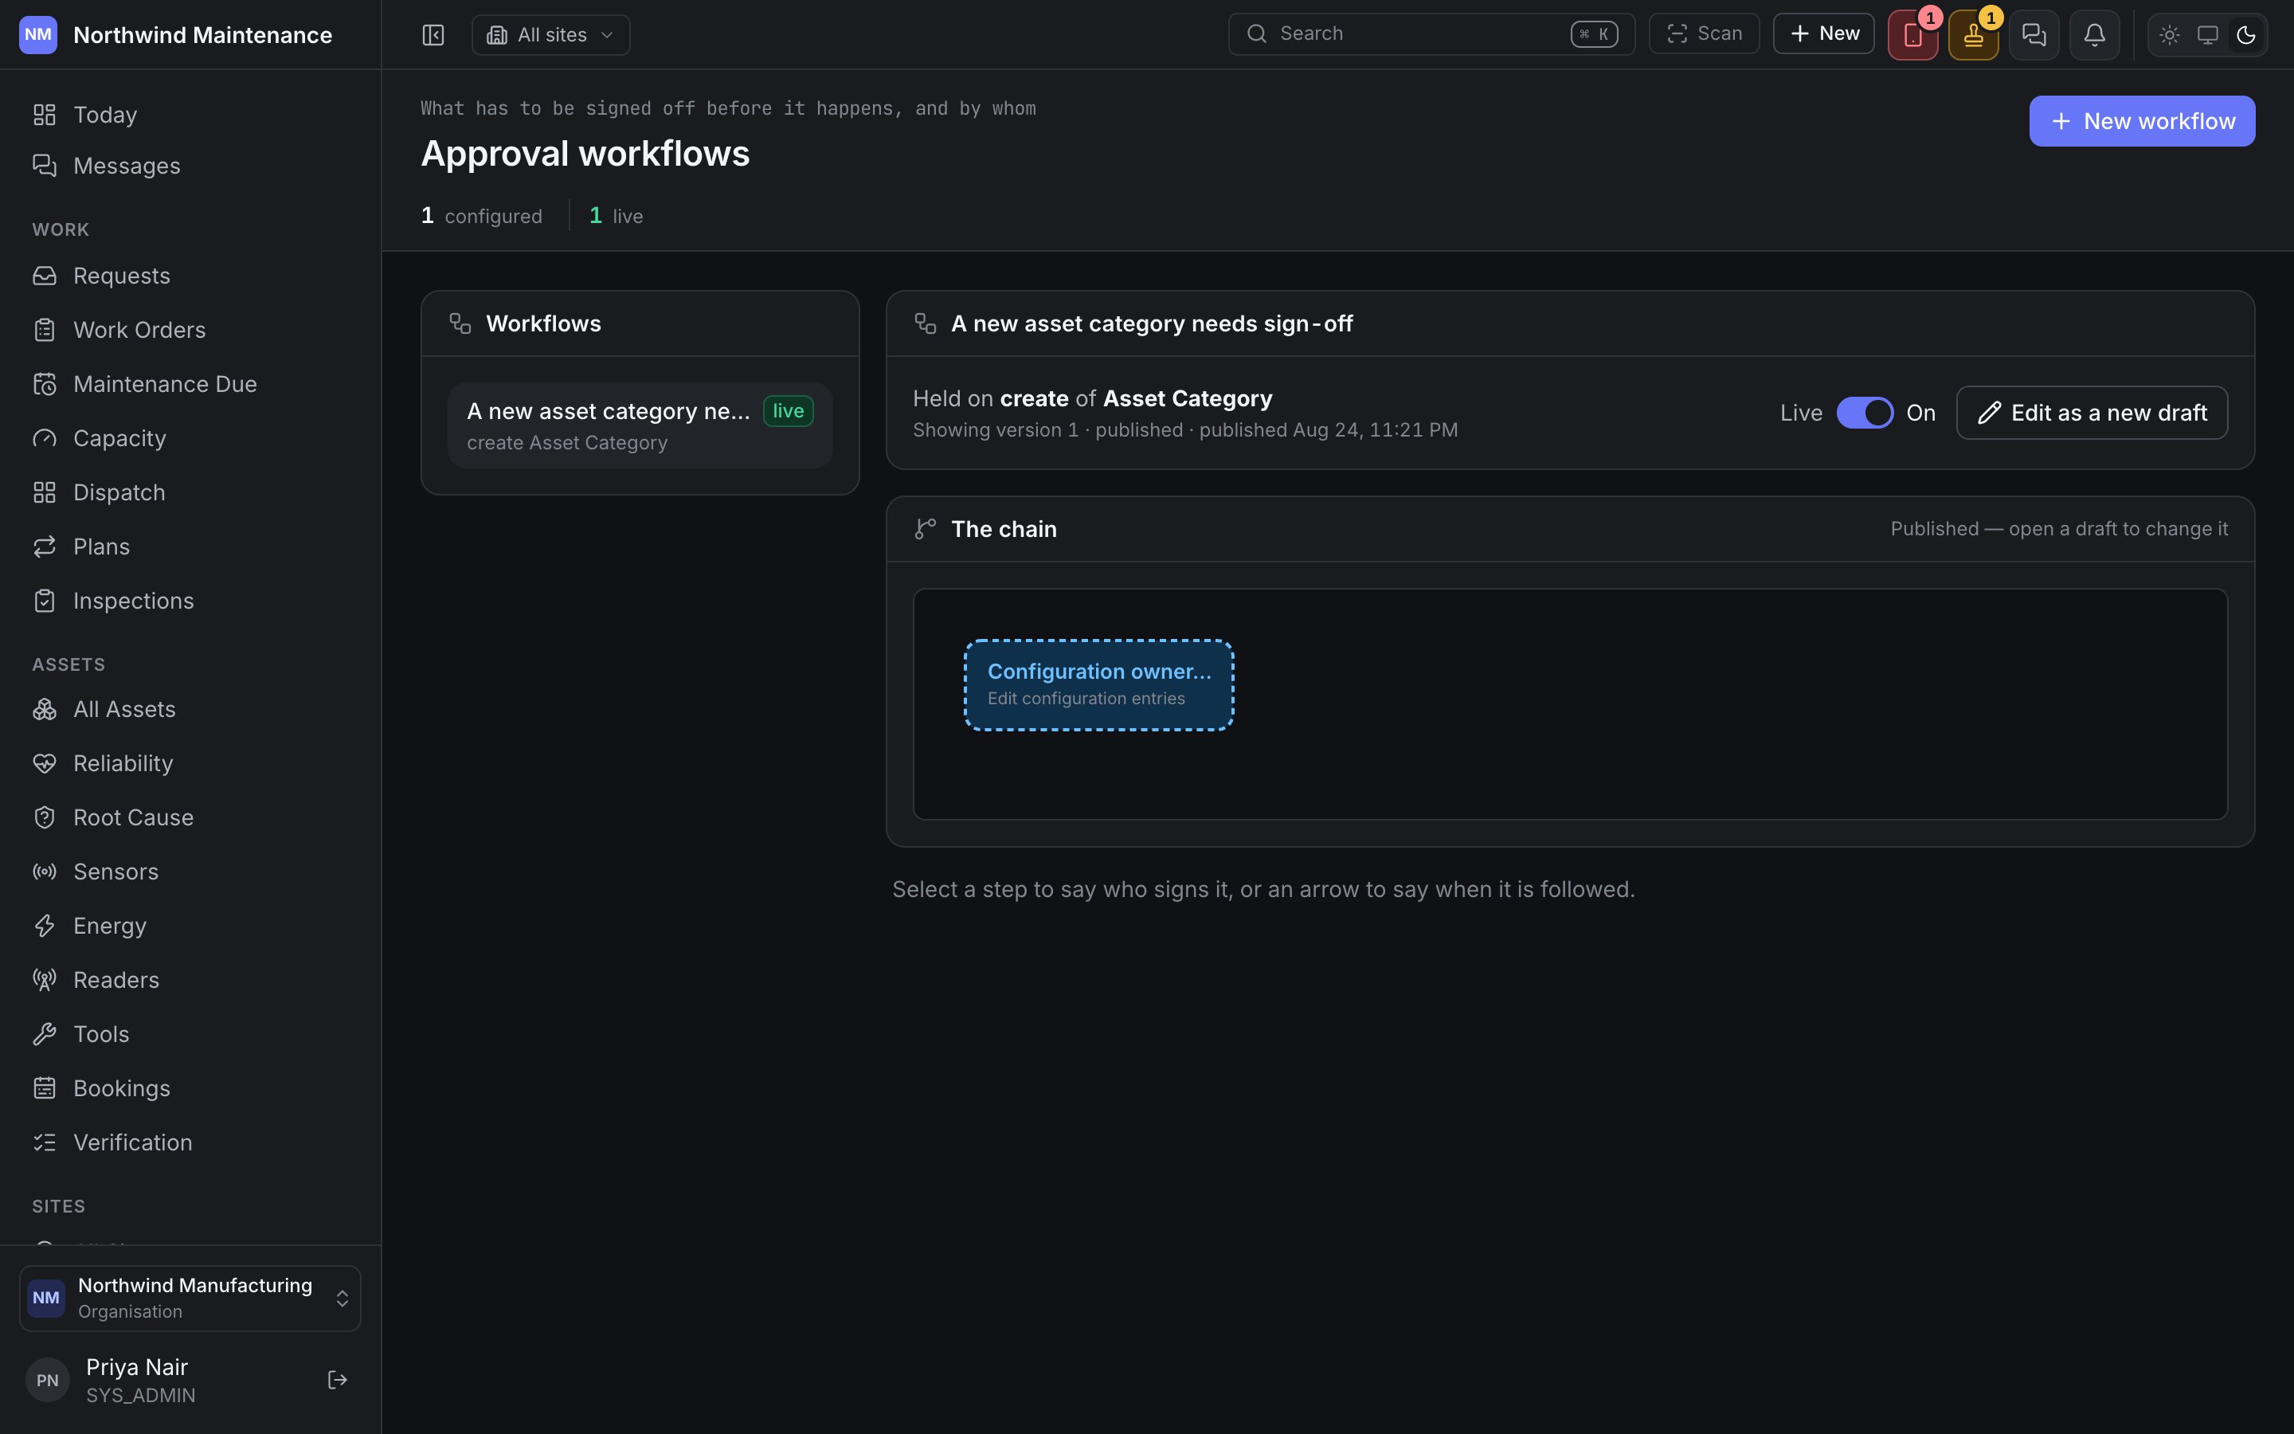This screenshot has width=2294, height=1434.
Task: Open Capacity in sidebar
Action: click(x=190, y=438)
